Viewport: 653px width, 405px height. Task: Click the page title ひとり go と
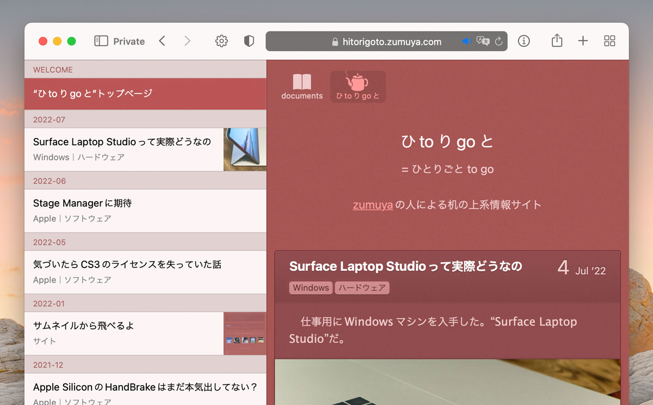447,142
